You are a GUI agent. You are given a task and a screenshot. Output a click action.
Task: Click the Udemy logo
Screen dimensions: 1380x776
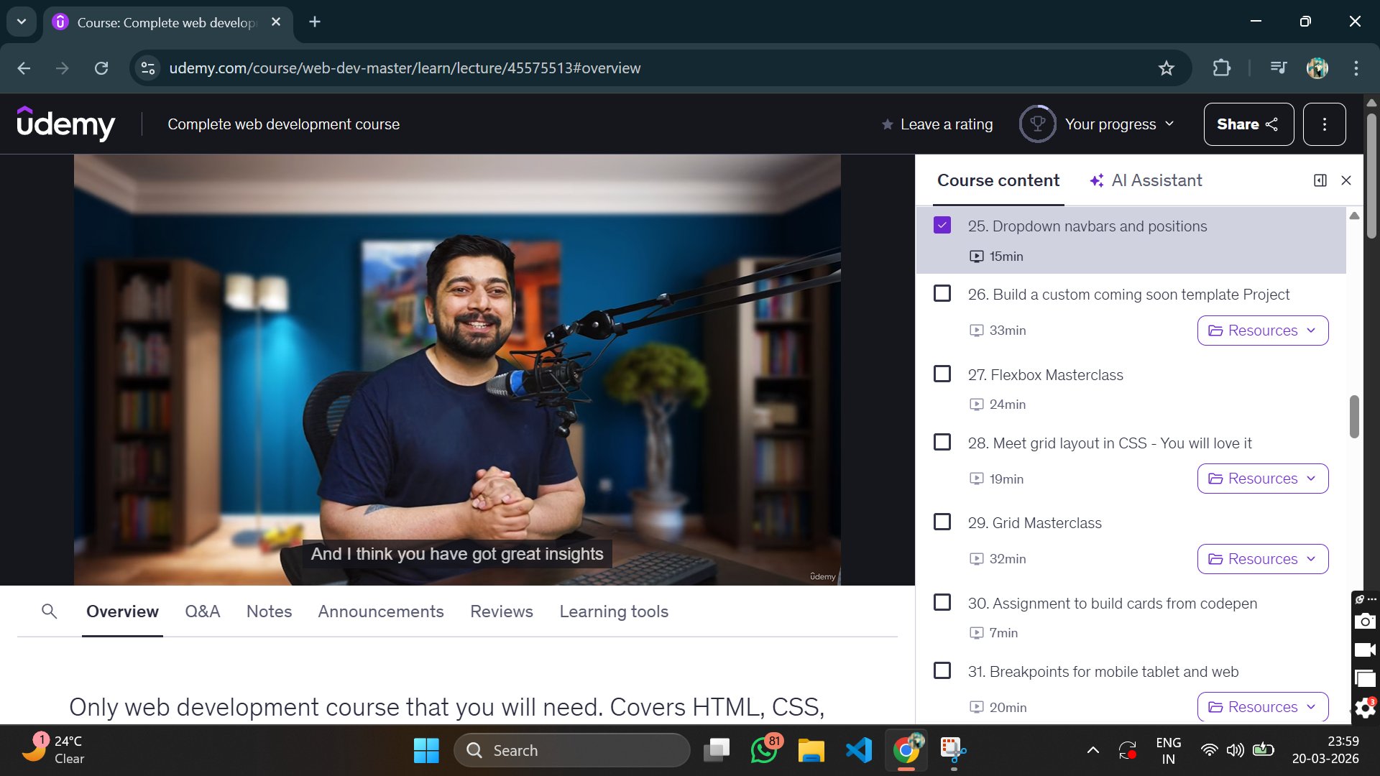(x=65, y=124)
